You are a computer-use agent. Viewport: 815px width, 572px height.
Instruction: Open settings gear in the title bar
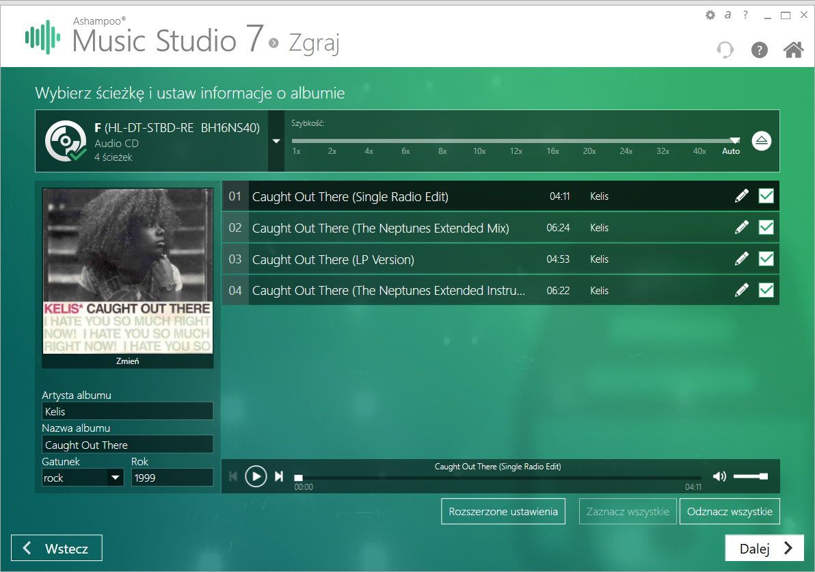point(710,15)
